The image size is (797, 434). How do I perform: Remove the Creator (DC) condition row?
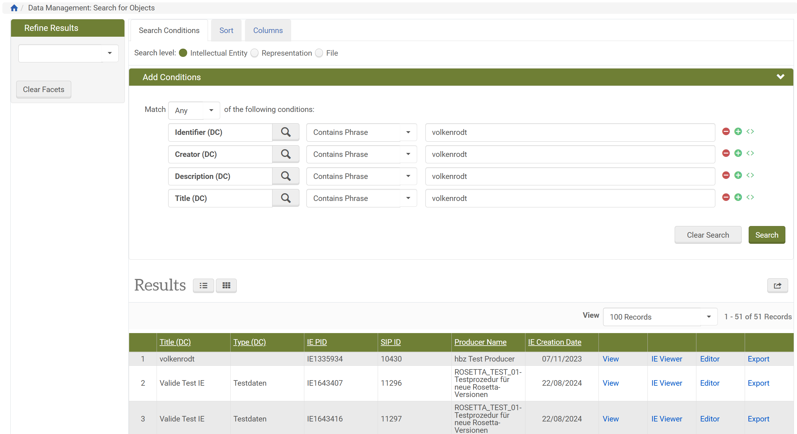point(725,154)
